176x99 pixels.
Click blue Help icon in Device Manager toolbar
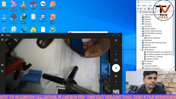149,9
